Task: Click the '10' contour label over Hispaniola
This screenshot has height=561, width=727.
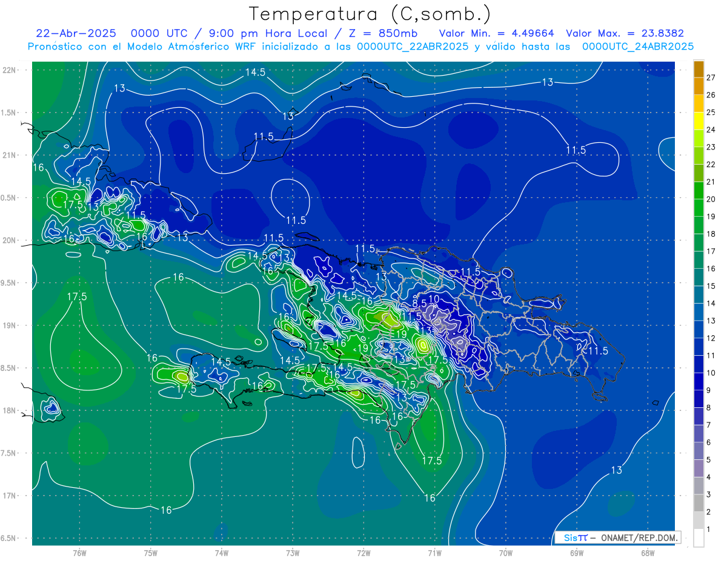Action: (434, 298)
